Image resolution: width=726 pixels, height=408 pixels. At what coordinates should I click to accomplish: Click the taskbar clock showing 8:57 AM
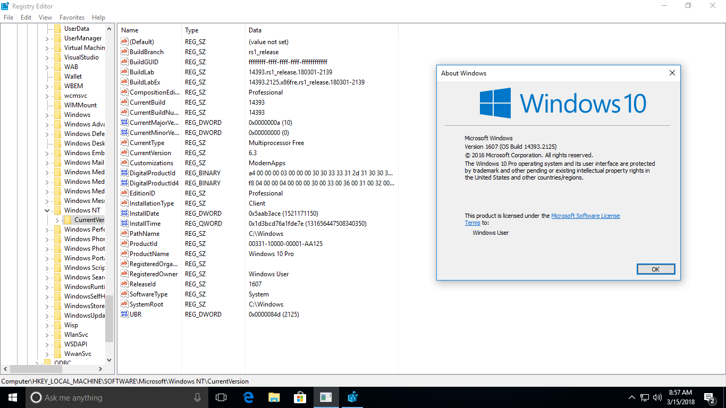pyautogui.click(x=680, y=397)
